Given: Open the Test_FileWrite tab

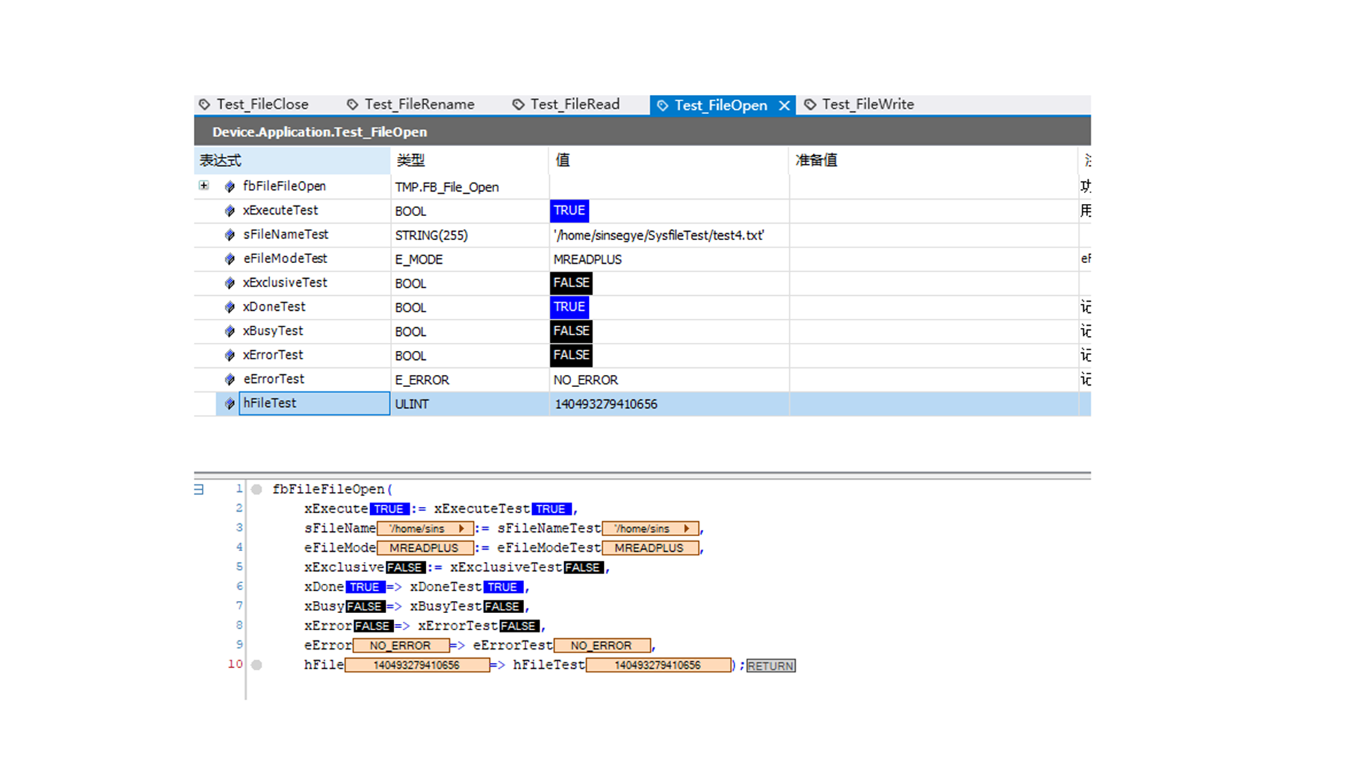Looking at the screenshot, I should click(x=860, y=104).
